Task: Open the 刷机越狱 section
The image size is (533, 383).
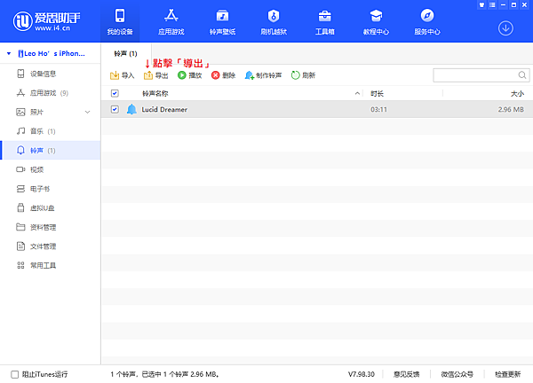Action: coord(274,22)
